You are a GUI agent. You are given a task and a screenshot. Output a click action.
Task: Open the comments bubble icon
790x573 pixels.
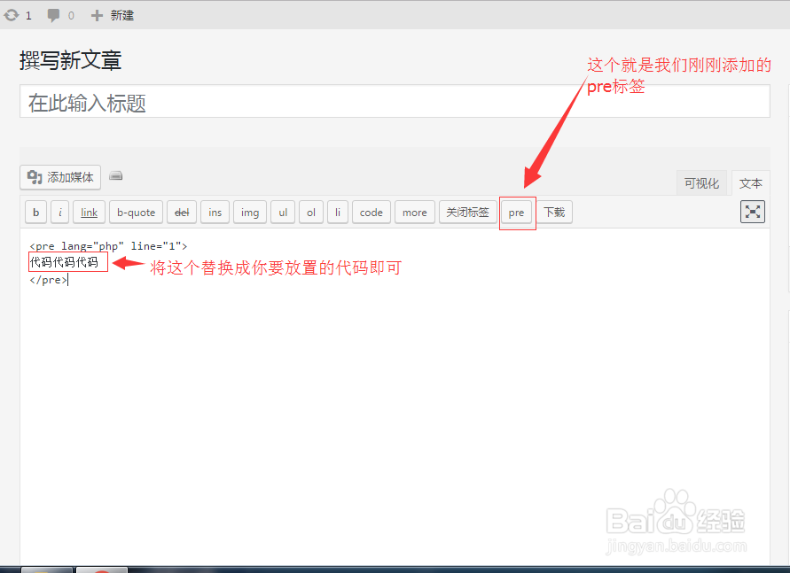(x=53, y=16)
